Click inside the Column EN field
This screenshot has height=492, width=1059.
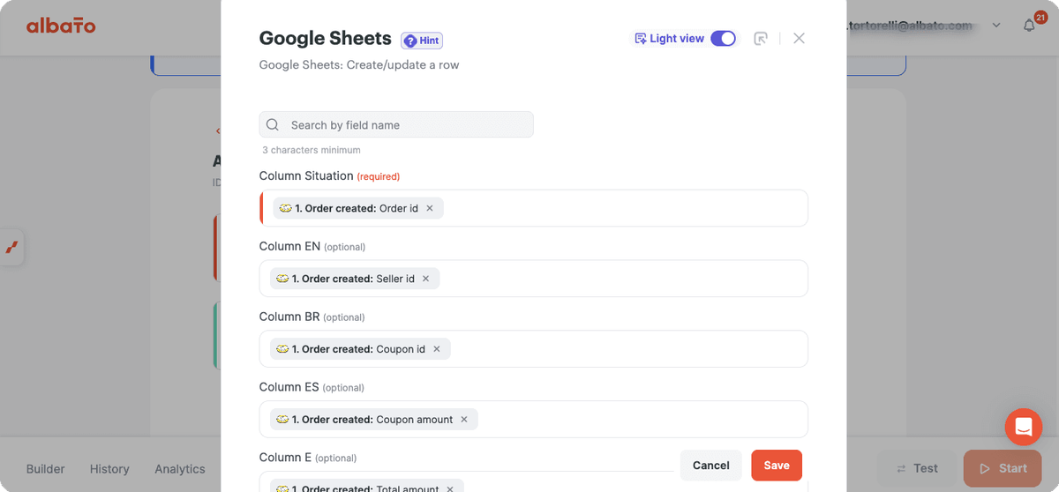point(534,279)
